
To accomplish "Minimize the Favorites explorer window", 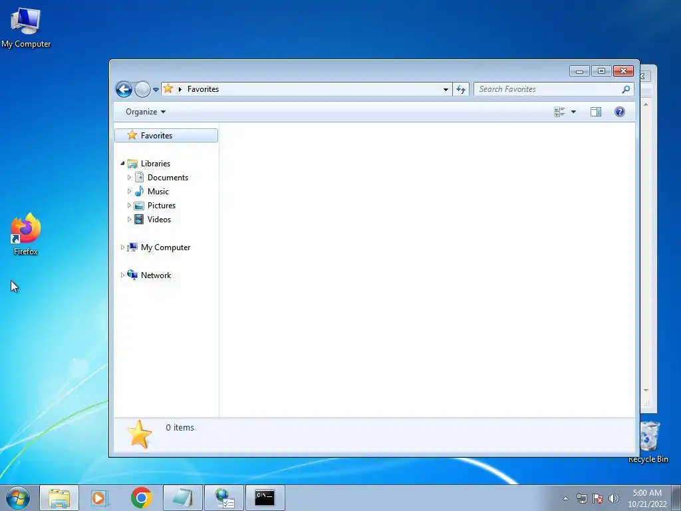I will click(x=579, y=71).
